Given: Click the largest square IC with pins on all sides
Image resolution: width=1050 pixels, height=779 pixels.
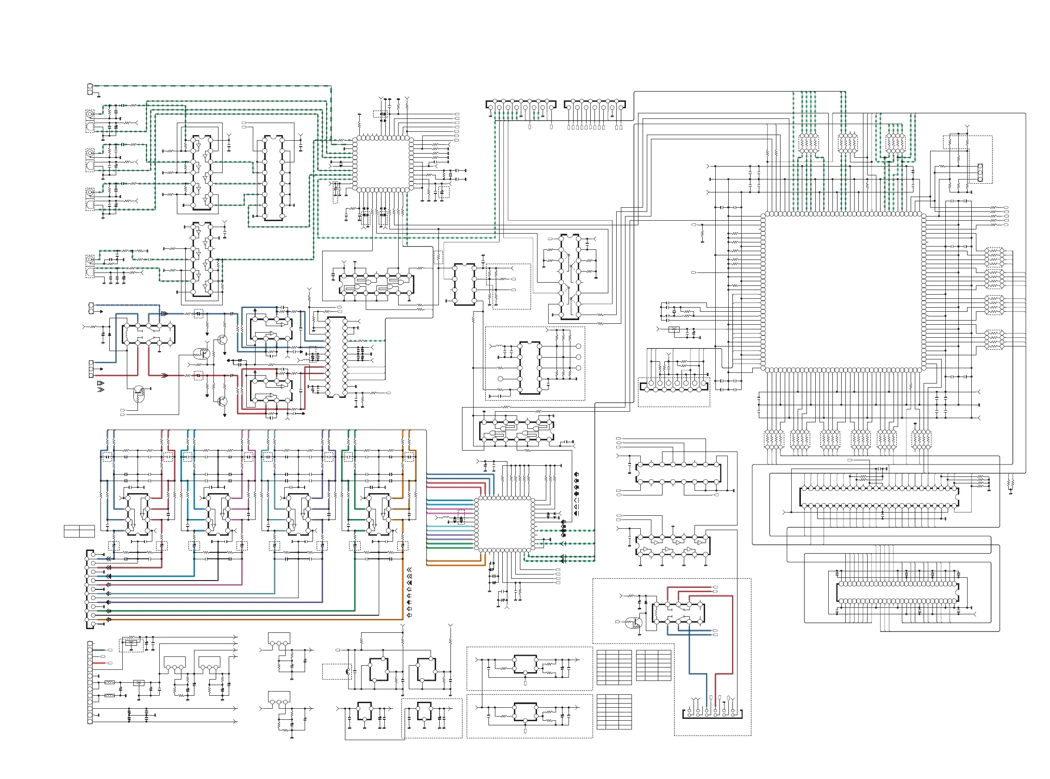Looking at the screenshot, I should pyautogui.click(x=844, y=292).
